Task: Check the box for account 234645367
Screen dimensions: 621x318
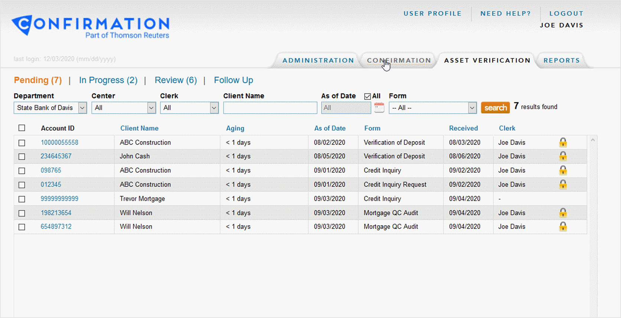Action: 22,156
